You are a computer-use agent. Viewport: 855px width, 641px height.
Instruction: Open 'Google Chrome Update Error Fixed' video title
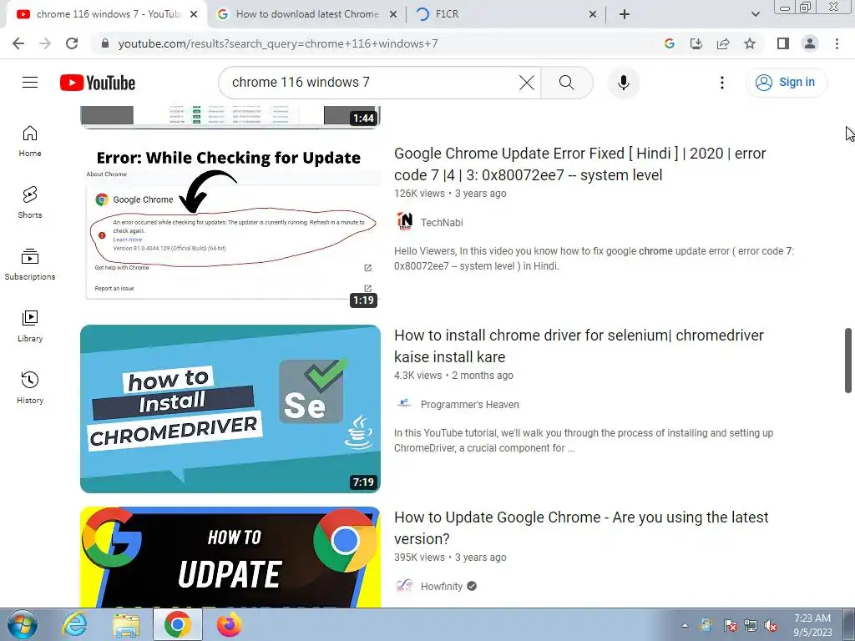[x=579, y=164]
